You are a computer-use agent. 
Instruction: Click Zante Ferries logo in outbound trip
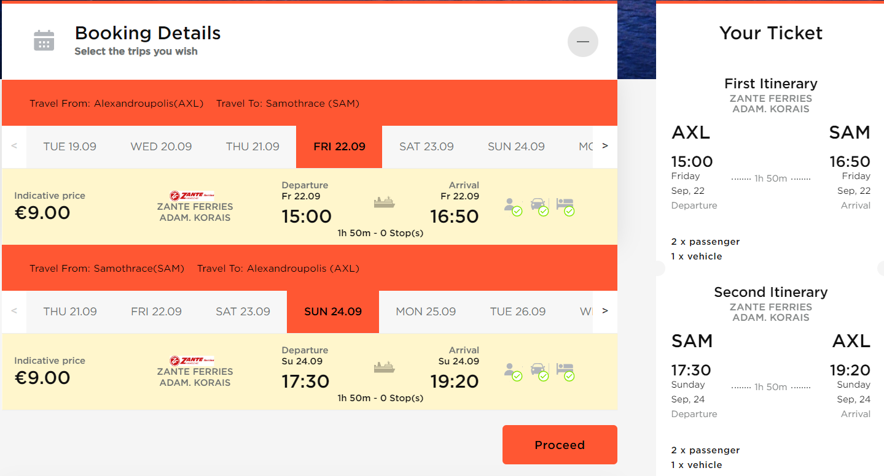tap(192, 196)
